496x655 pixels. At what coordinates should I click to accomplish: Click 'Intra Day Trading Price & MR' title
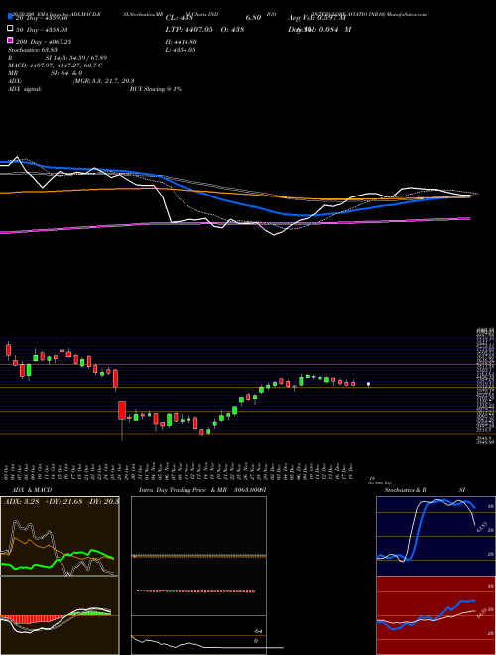pos(183,490)
